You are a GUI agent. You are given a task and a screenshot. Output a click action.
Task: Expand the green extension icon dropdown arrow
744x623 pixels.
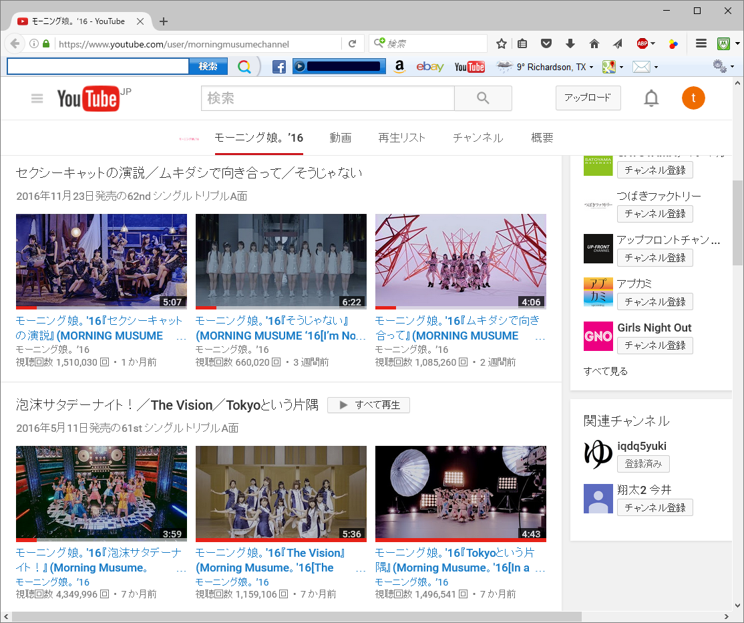pos(737,43)
